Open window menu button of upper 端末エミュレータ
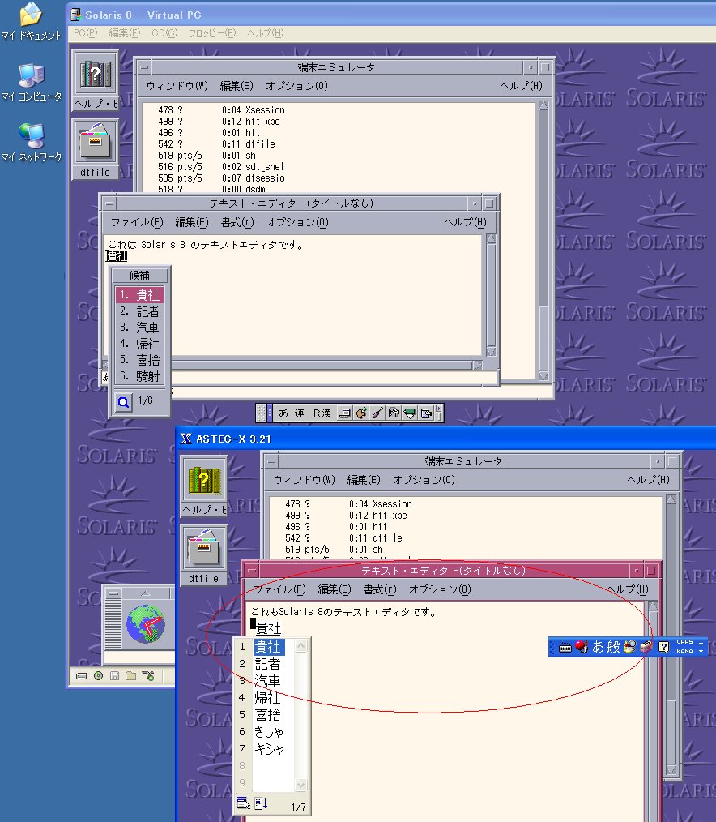Viewport: 716px width, 822px height. pyautogui.click(x=144, y=67)
